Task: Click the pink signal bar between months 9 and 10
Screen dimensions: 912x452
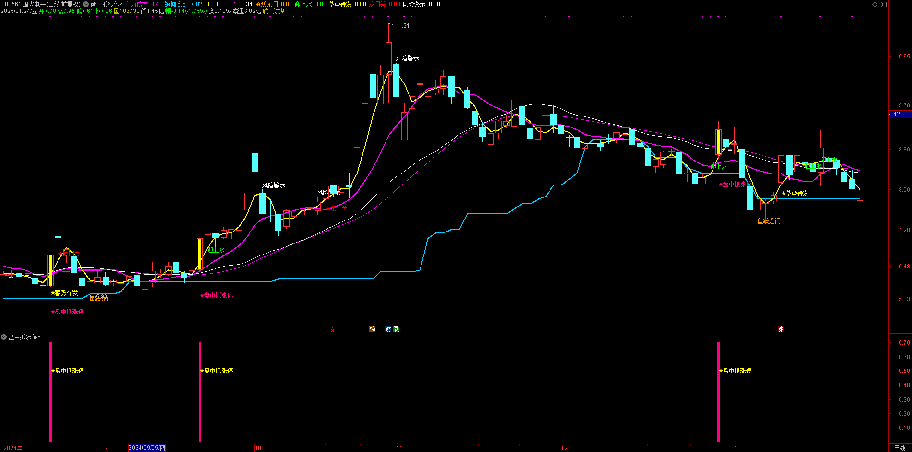Action: click(x=199, y=392)
